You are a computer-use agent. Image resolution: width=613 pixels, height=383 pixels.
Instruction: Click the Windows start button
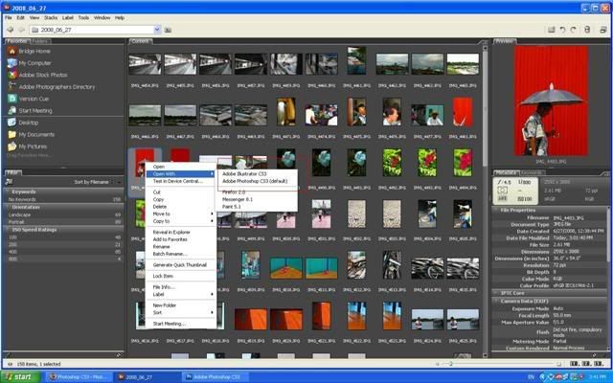(x=19, y=377)
